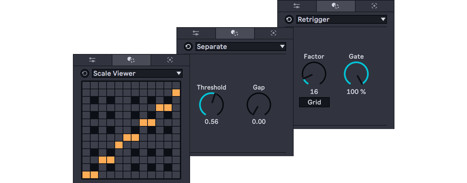
Task: Toggle bottom-left orange cell in scale grid
Action: click(x=86, y=175)
